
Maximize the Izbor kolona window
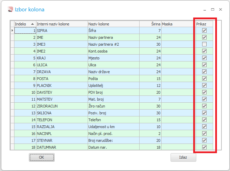click(x=212, y=10)
